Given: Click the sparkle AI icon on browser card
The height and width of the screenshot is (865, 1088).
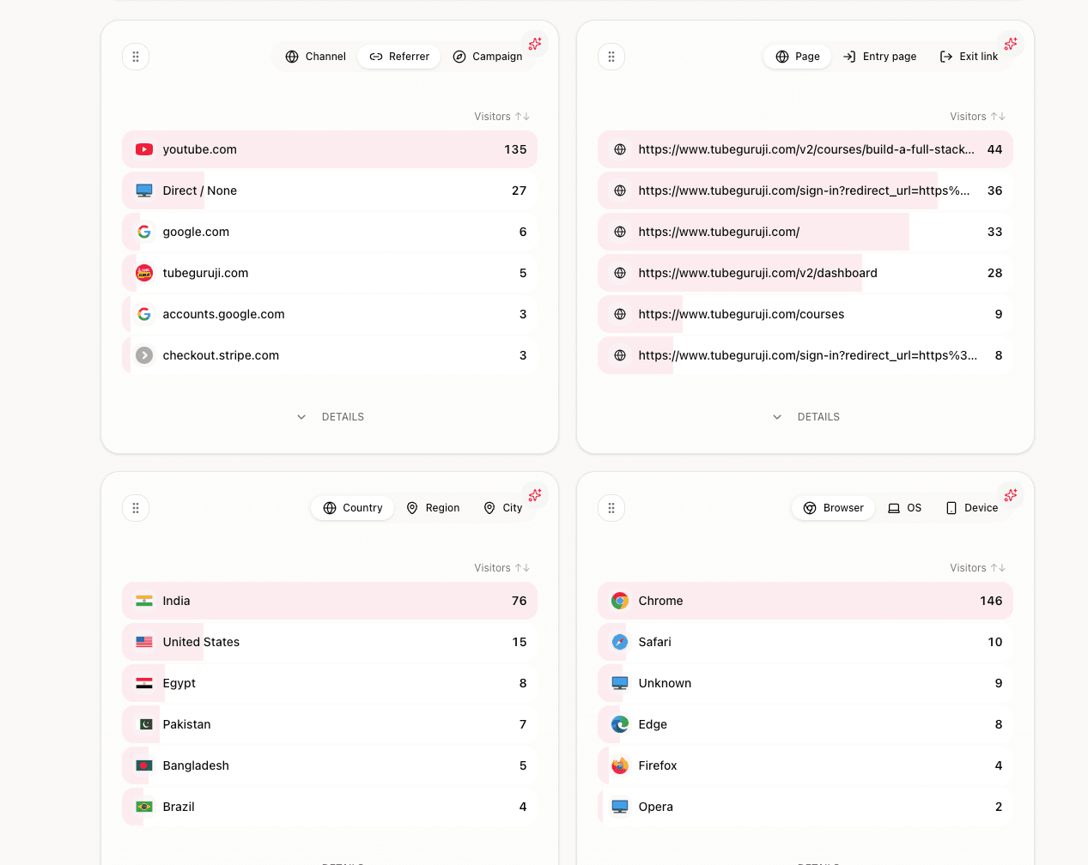Looking at the screenshot, I should 1011,495.
